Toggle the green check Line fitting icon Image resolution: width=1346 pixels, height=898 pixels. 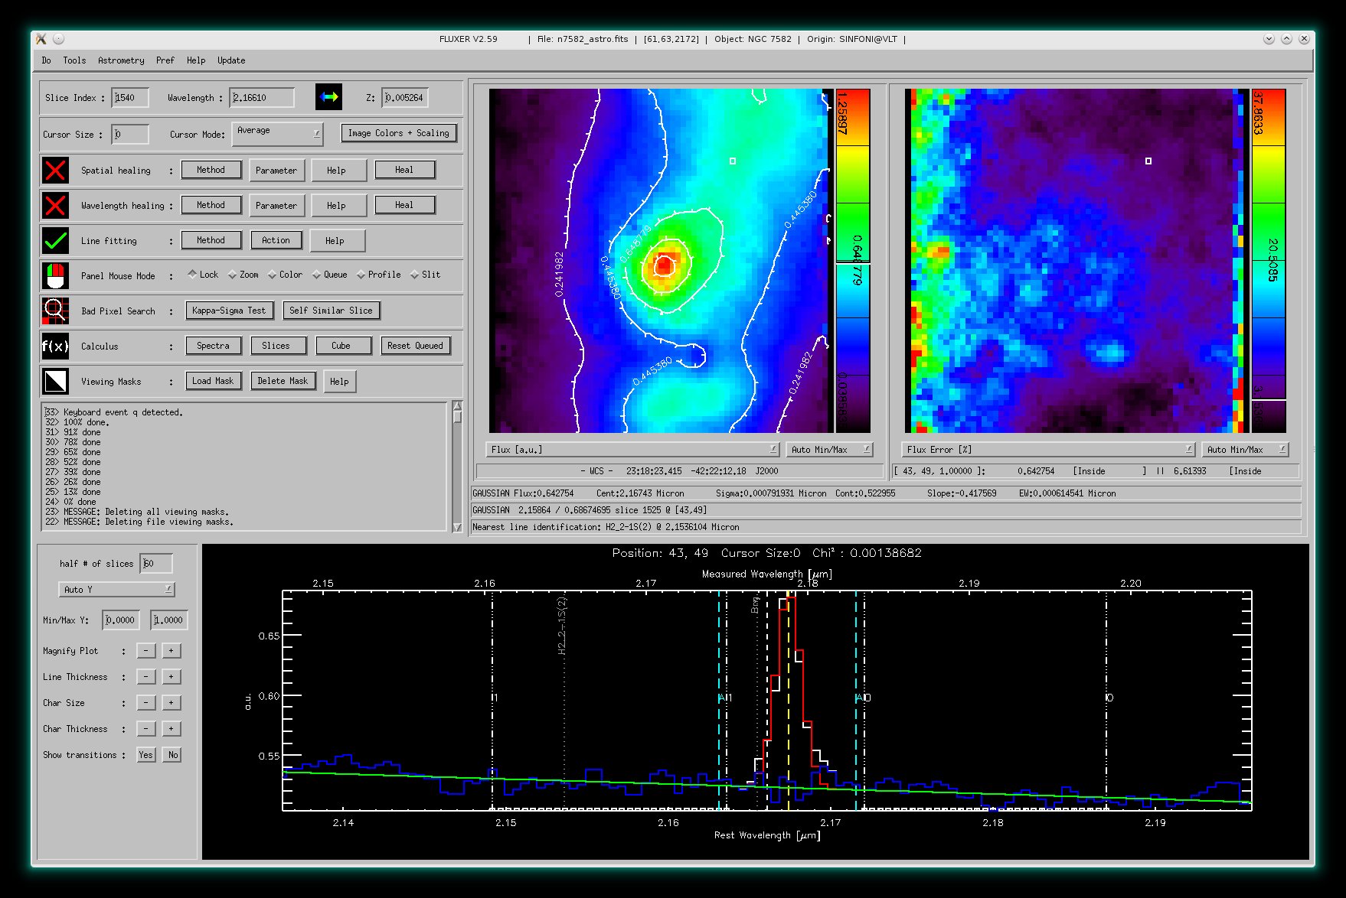pos(55,240)
